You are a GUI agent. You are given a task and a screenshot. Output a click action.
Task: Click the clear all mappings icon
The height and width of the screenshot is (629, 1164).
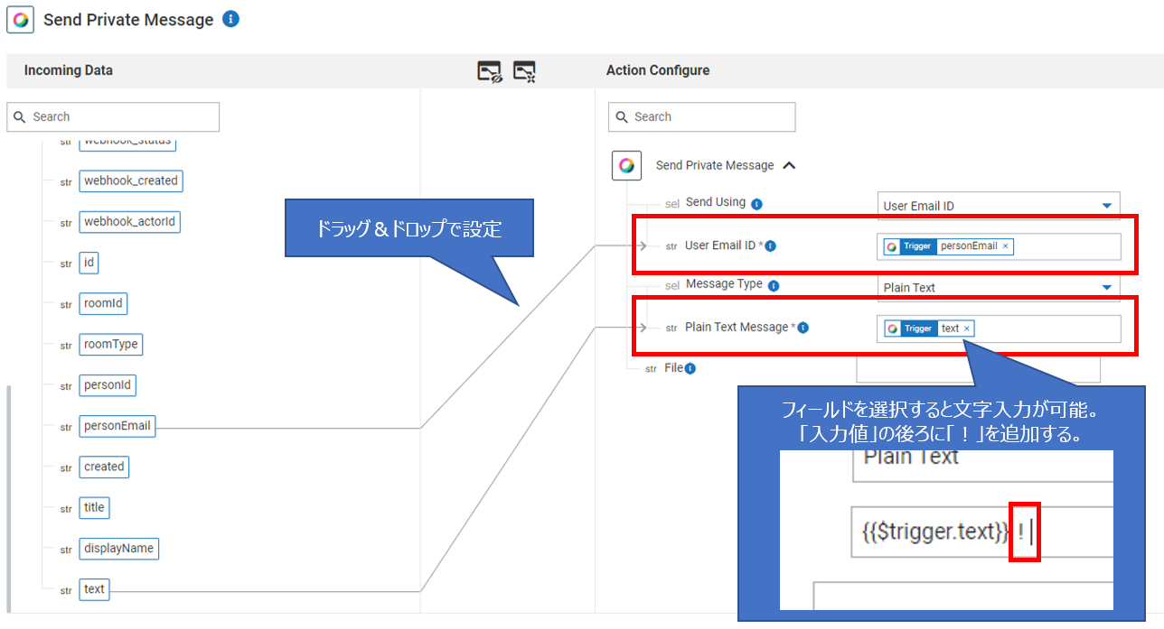(525, 69)
